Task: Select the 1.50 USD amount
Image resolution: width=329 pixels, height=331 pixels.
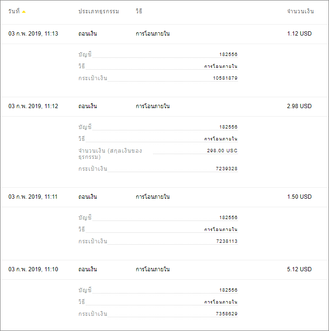Action: (x=299, y=196)
